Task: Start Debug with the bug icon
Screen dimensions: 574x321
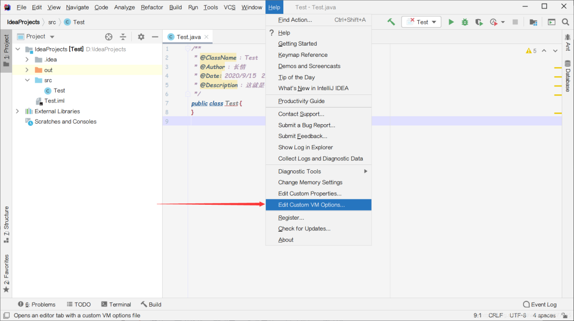Action: [465, 22]
